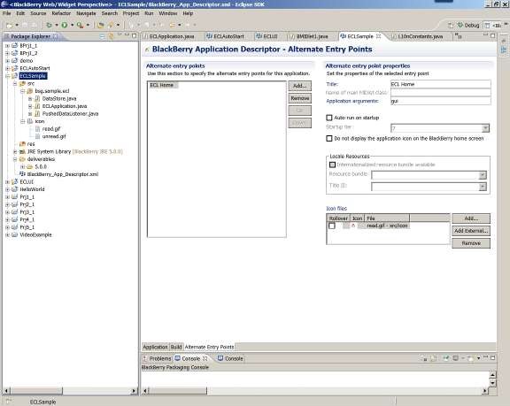Switch to the Application descriptor tab
Viewport: 510px width, 406px height.
coord(156,347)
